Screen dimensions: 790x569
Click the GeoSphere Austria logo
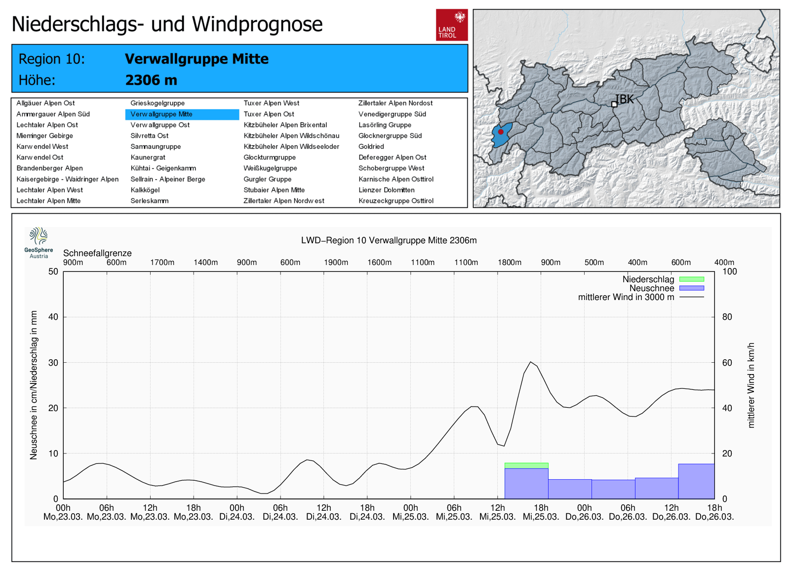coord(39,242)
